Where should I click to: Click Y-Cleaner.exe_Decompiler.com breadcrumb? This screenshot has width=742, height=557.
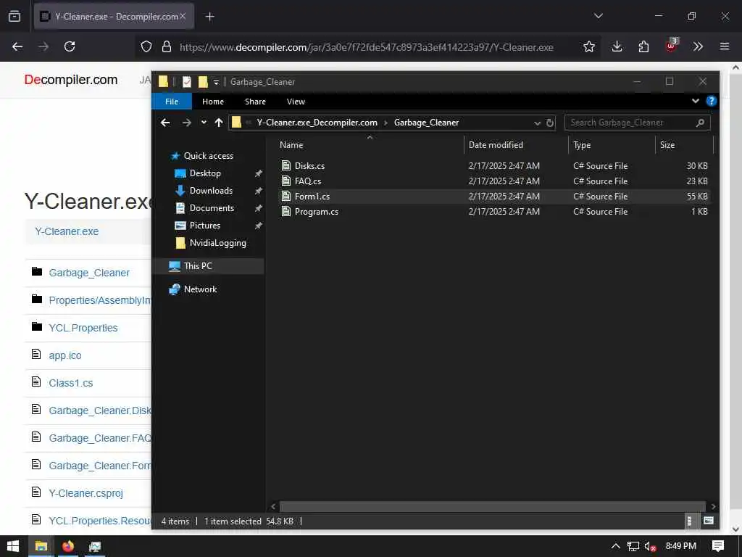(x=317, y=123)
